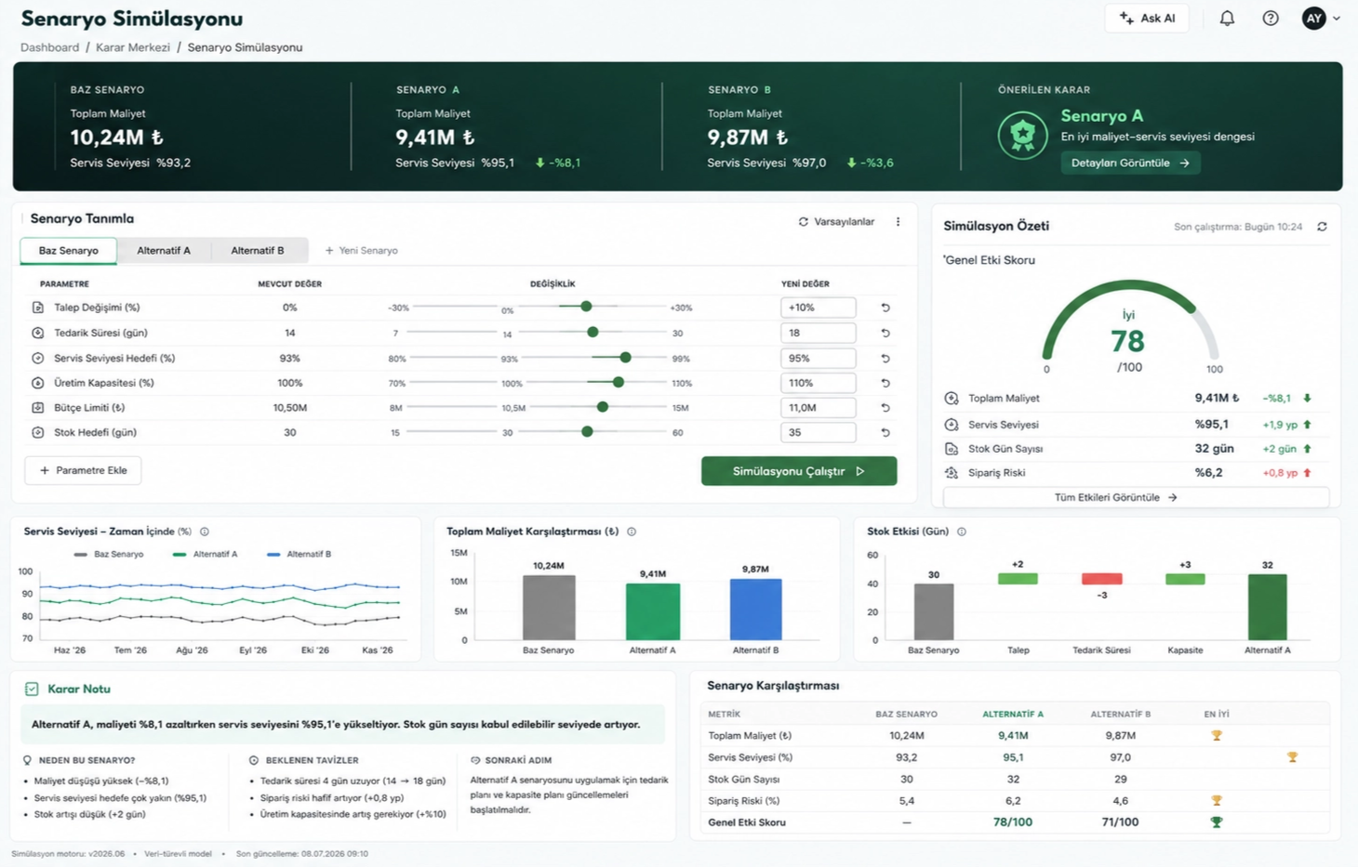Refresh the Simülasyon Özeti panel

tap(1322, 227)
